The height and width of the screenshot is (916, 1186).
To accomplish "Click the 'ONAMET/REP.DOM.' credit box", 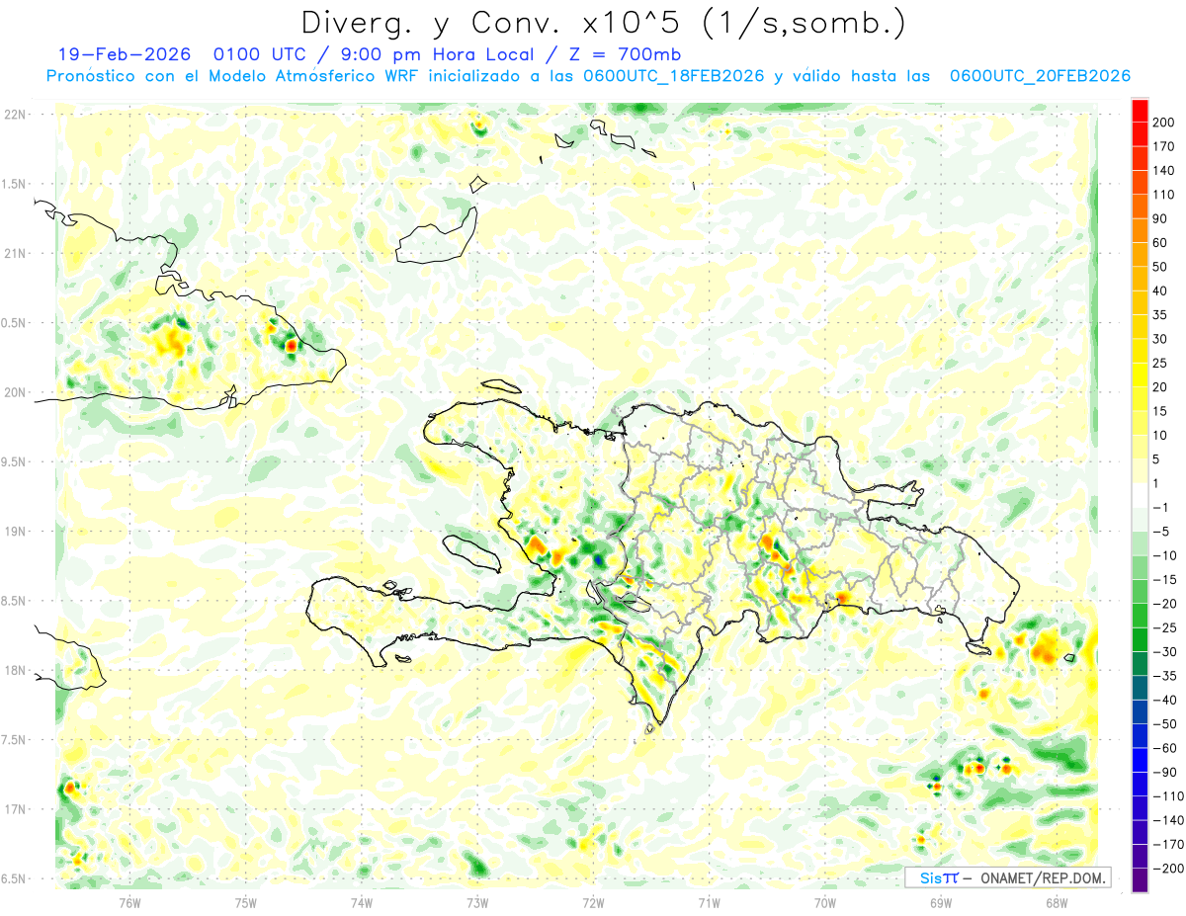I will 1007,876.
